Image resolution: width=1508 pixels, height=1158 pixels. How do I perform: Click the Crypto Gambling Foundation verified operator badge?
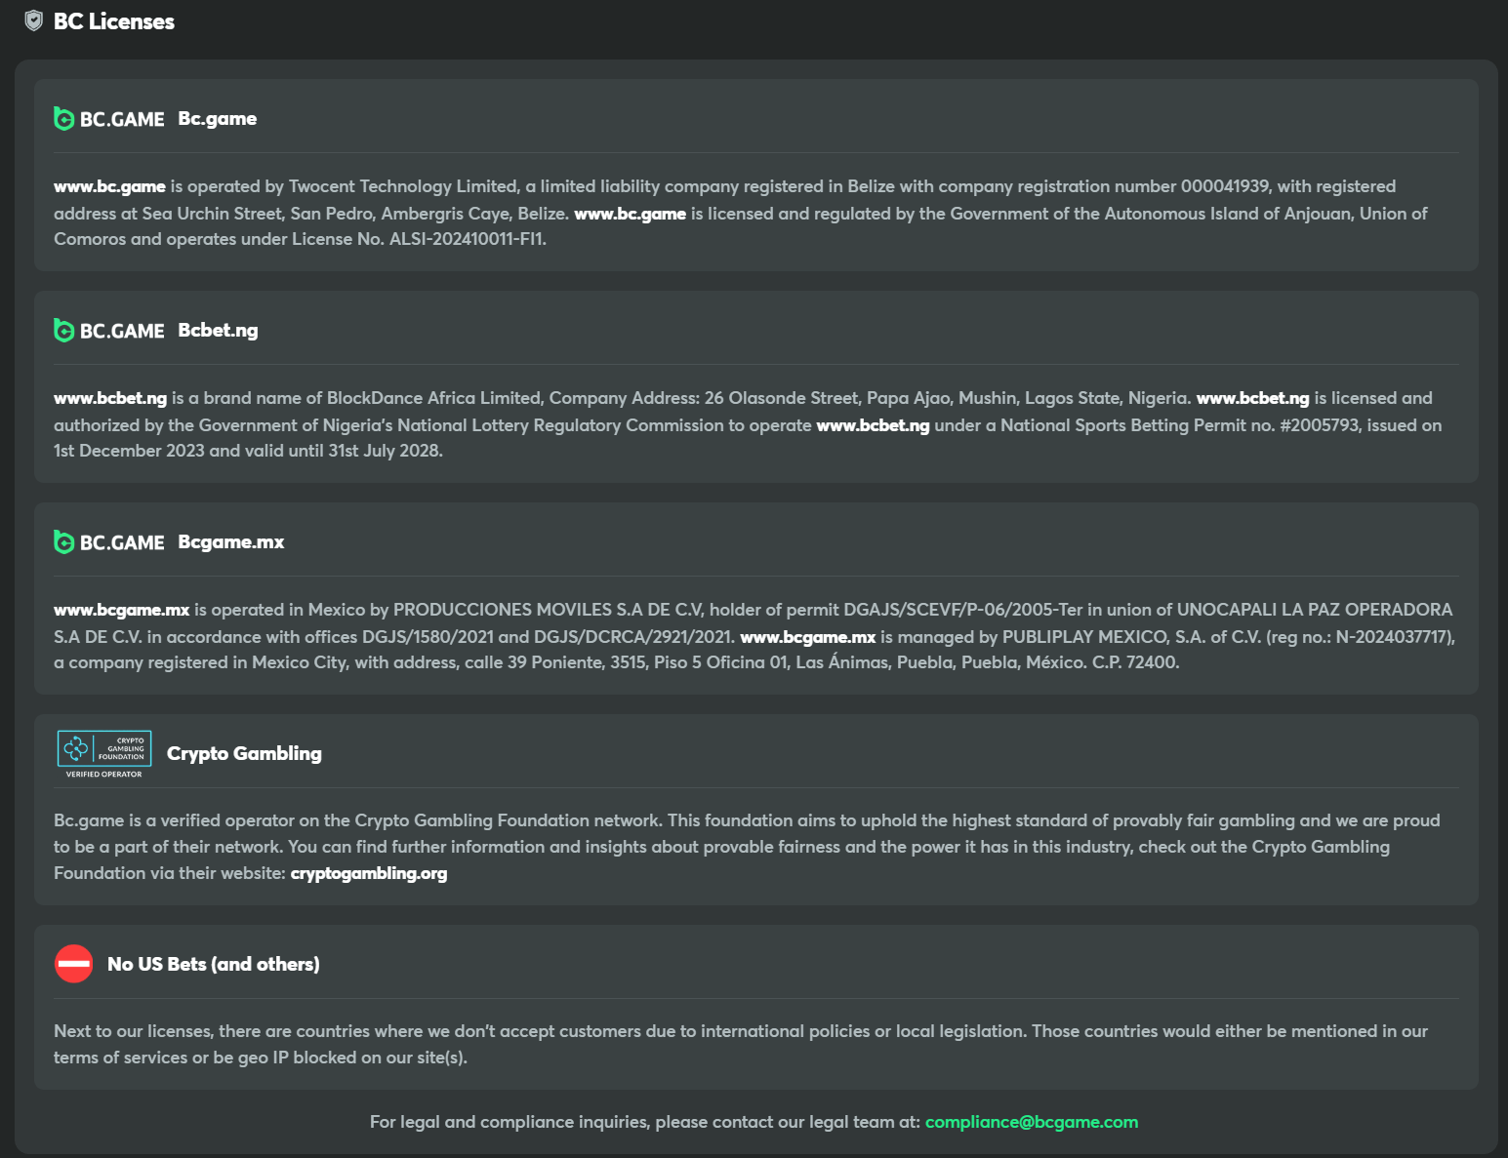tap(104, 753)
